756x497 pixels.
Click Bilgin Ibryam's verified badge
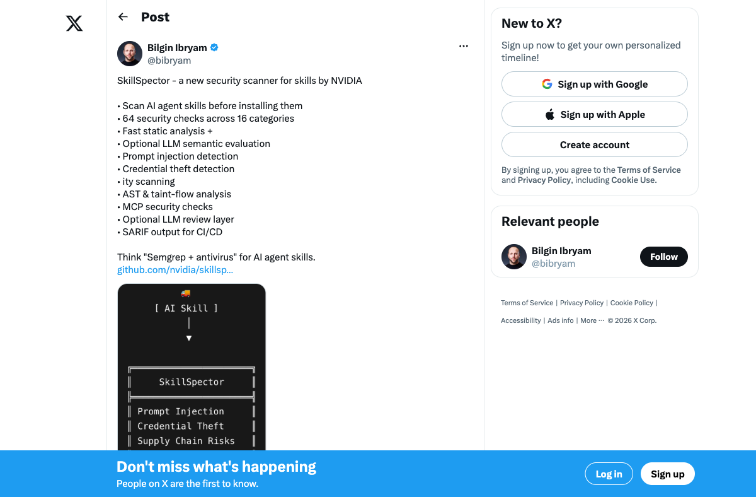214,47
